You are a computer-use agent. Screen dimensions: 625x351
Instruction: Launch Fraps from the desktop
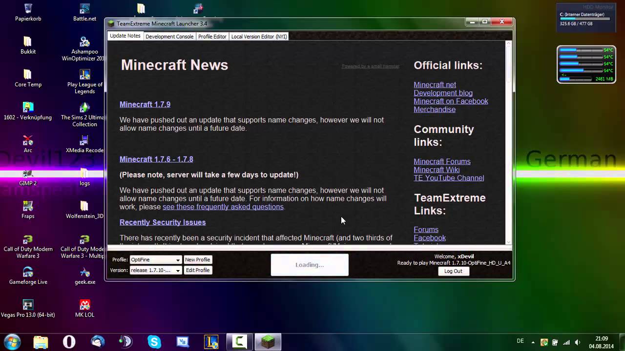pyautogui.click(x=28, y=210)
